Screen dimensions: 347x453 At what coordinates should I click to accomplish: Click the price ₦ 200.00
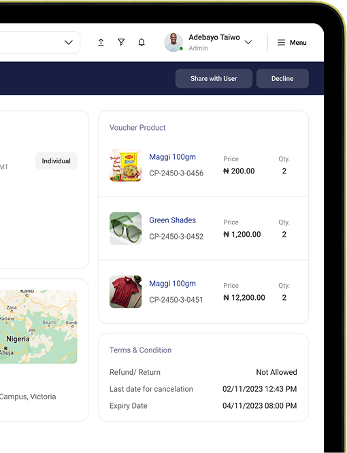pyautogui.click(x=239, y=171)
